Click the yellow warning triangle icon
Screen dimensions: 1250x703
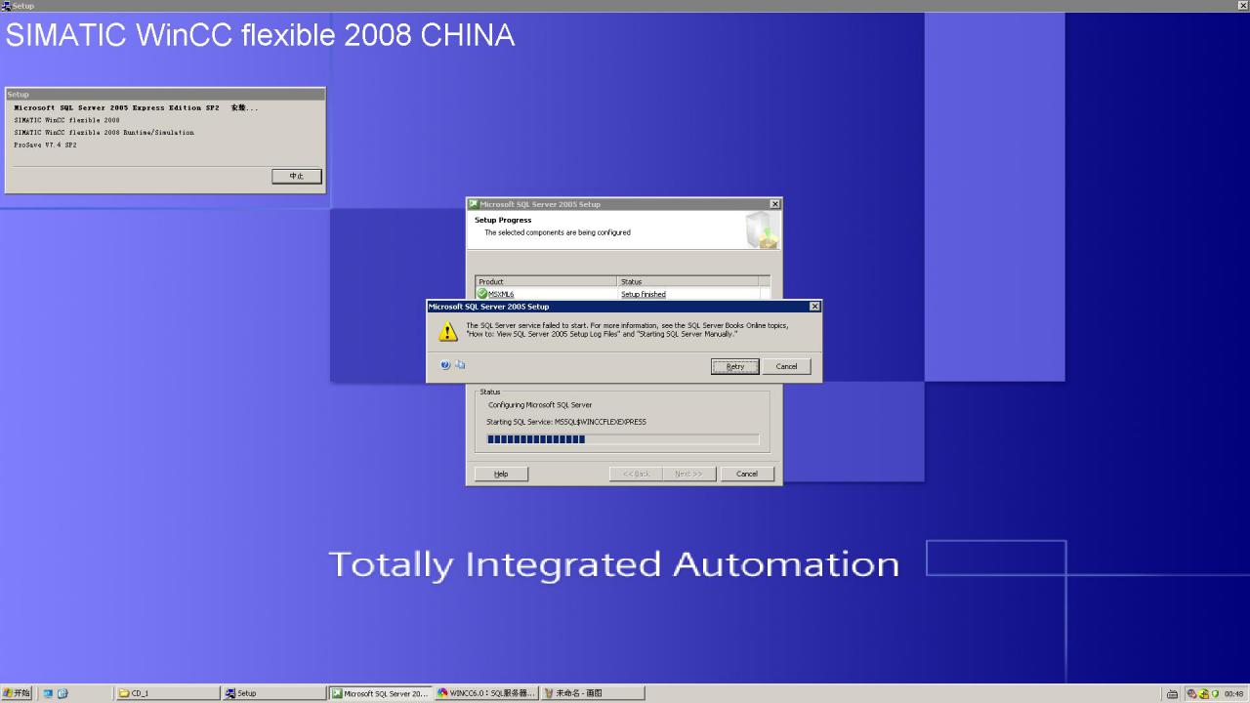pyautogui.click(x=447, y=332)
